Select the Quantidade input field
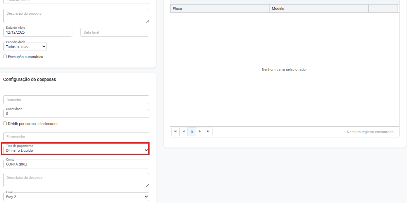 76,114
